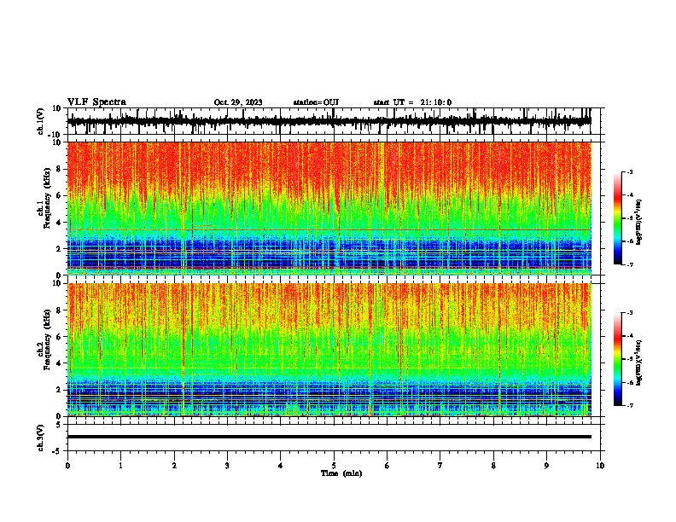Click the ch.1 "Frequency (kHz)" axis label
This screenshot has height=522, width=676.
[48, 198]
